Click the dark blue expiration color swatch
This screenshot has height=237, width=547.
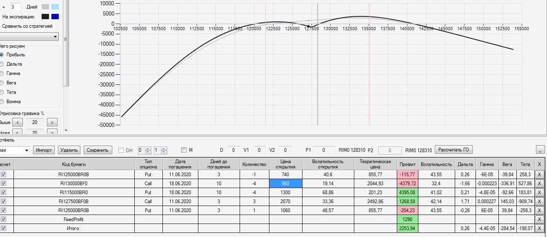point(55,16)
